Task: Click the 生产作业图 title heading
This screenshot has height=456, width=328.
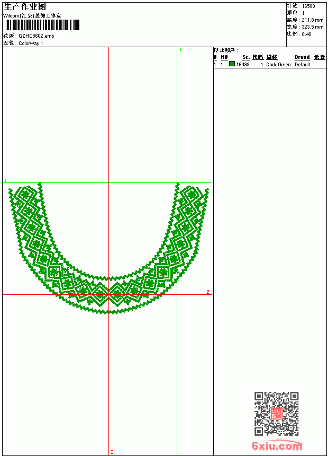Action: click(x=25, y=7)
